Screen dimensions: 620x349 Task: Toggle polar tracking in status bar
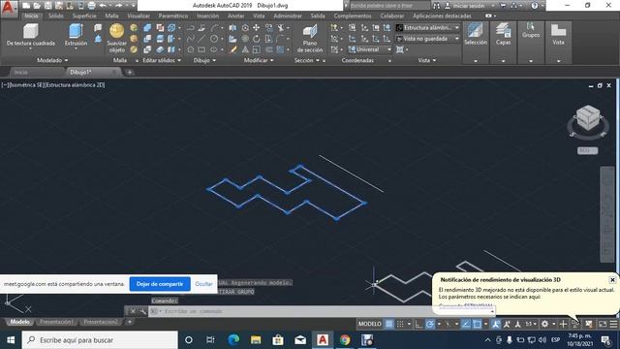click(430, 324)
